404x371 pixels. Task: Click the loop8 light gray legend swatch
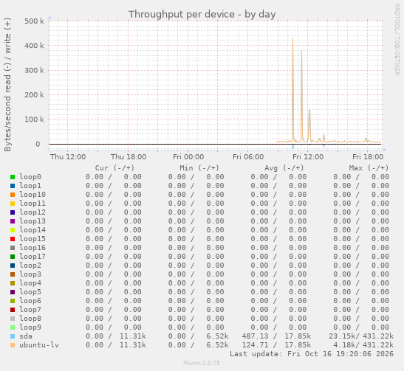[13, 319]
